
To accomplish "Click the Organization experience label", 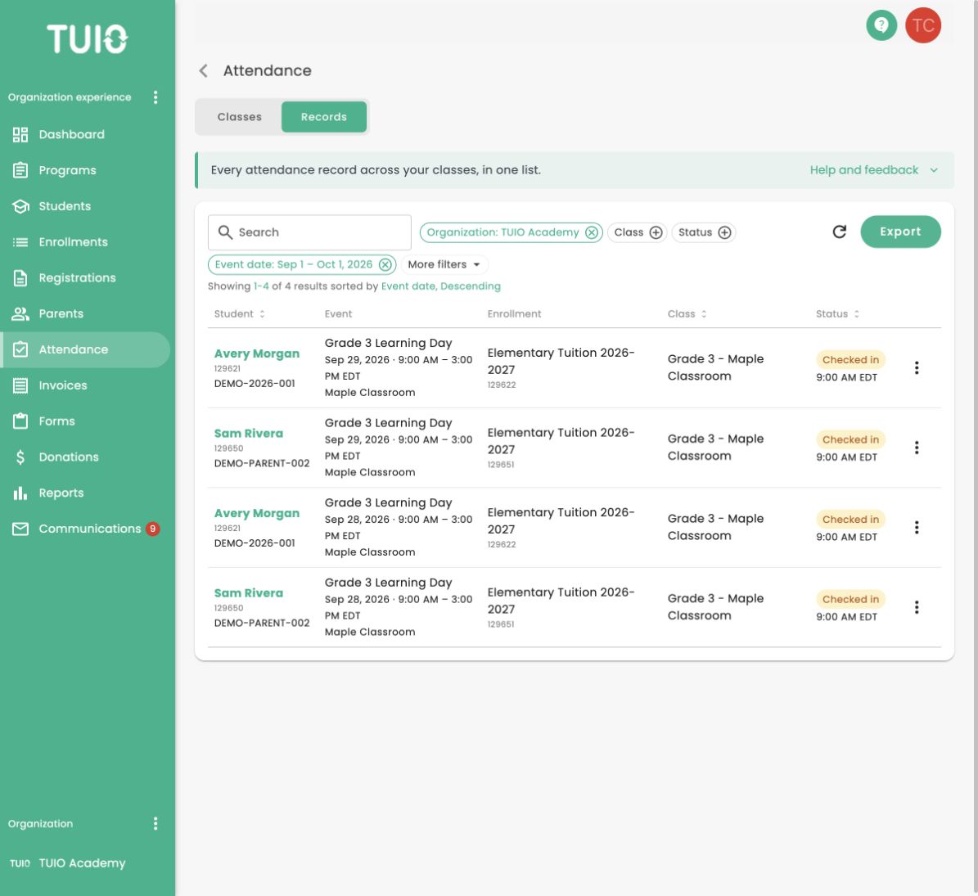I will [x=70, y=97].
